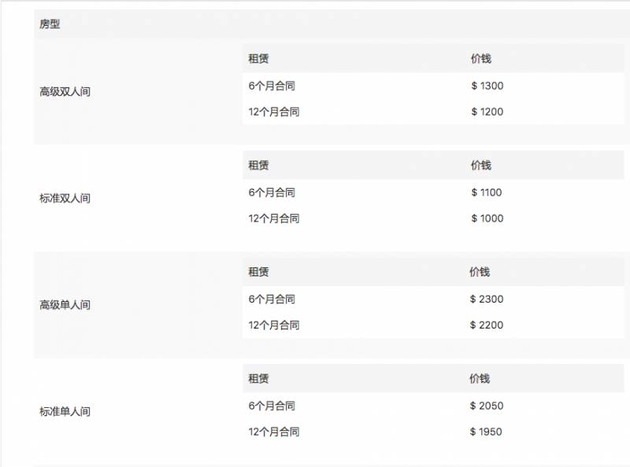Screen dimensions: 630x467
Task: Click the $ 1300 price cell
Action: [x=487, y=86]
